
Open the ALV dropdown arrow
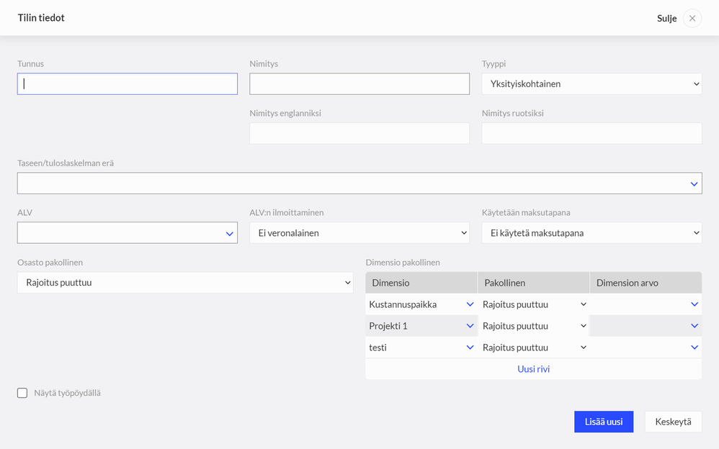pyautogui.click(x=229, y=233)
